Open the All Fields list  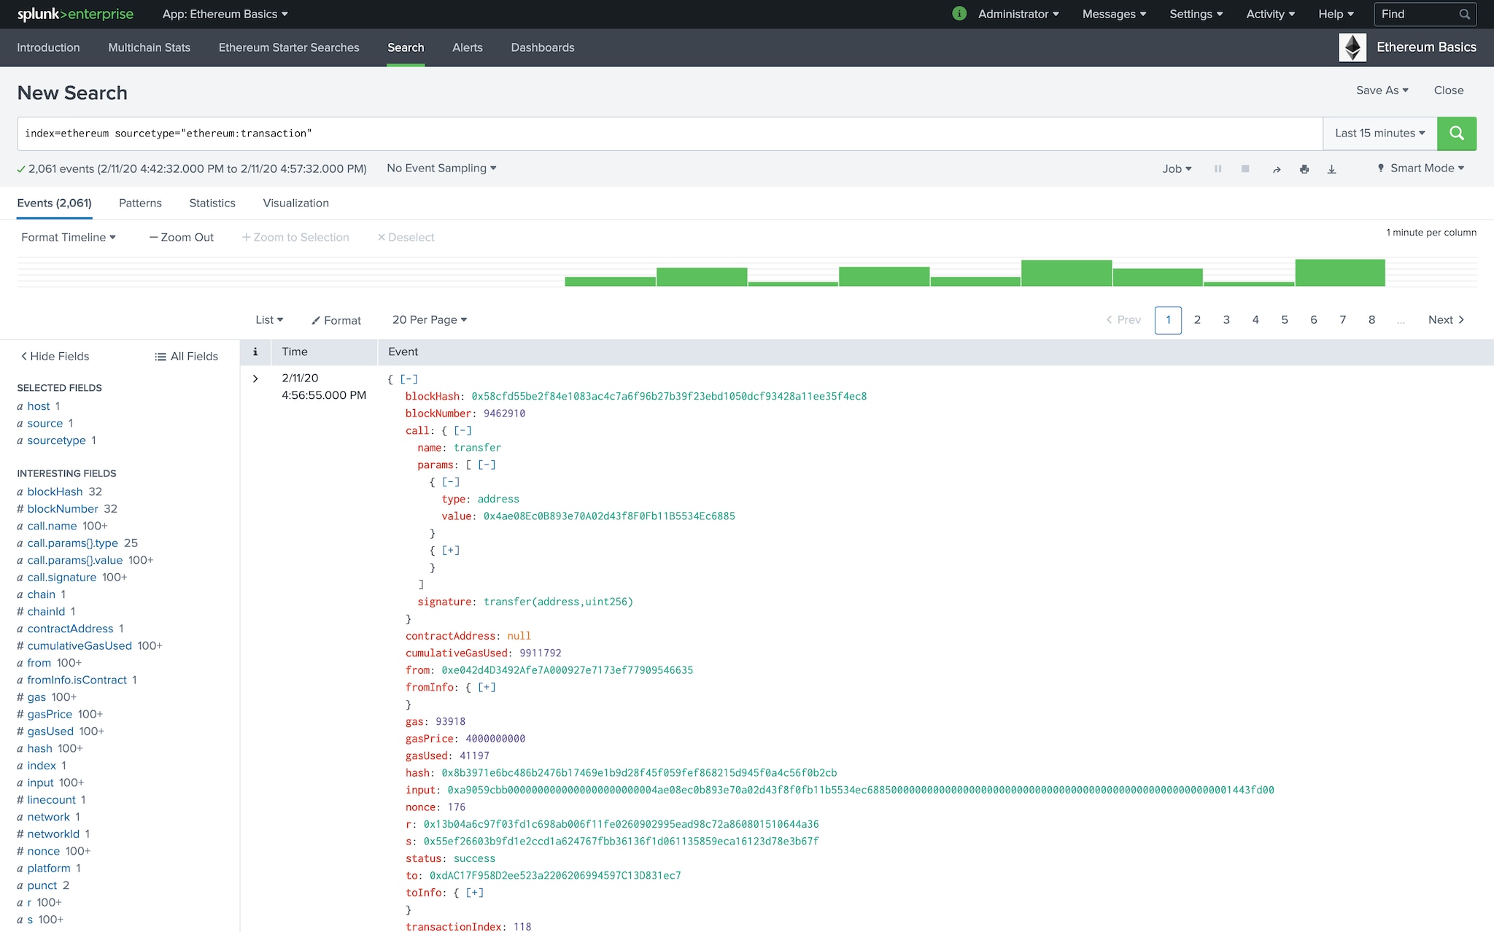point(187,356)
